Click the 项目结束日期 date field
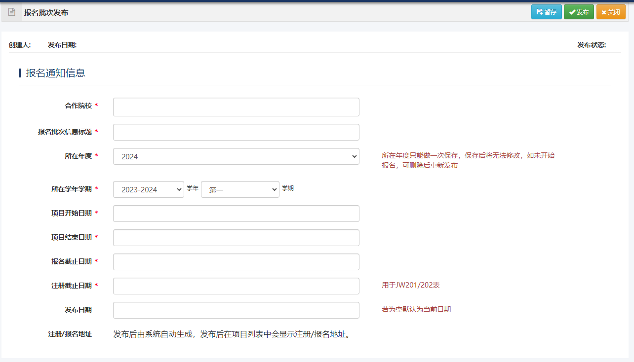 click(236, 238)
